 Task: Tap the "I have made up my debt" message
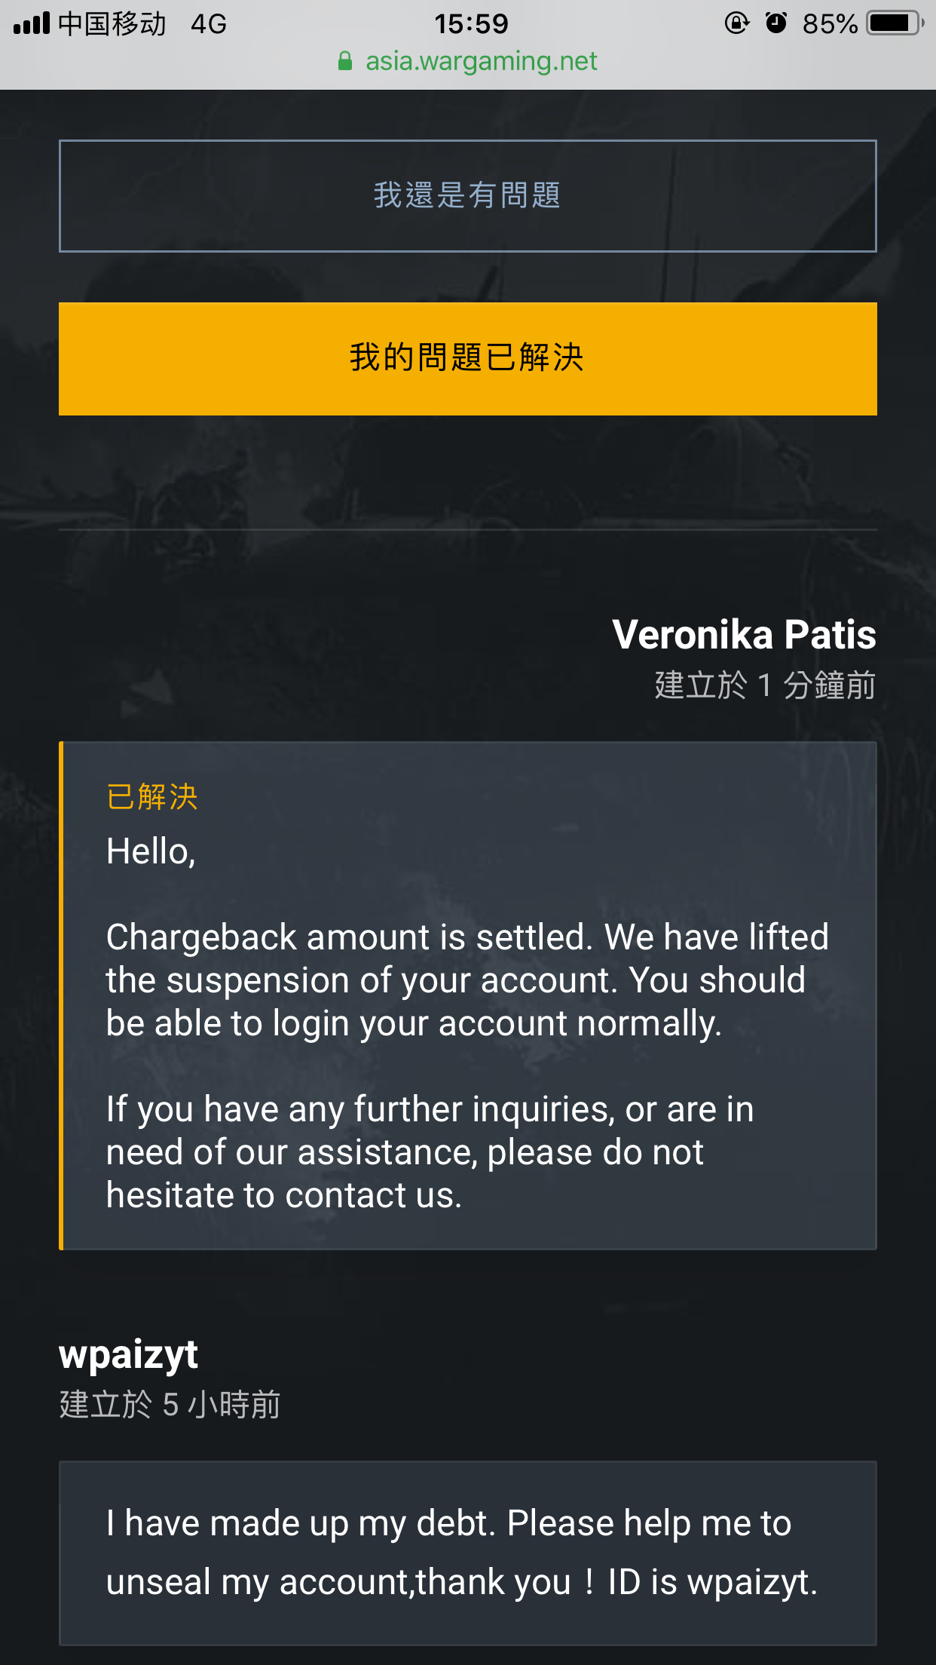coord(461,1552)
